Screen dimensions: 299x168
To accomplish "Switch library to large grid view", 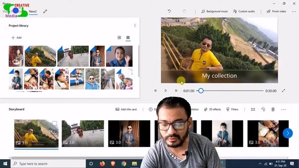I will click(x=119, y=37).
